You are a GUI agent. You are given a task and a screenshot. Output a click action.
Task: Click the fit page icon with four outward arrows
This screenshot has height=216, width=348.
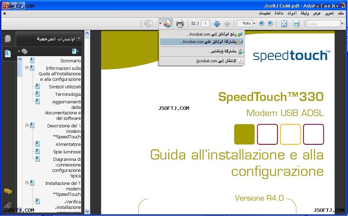[284, 24]
